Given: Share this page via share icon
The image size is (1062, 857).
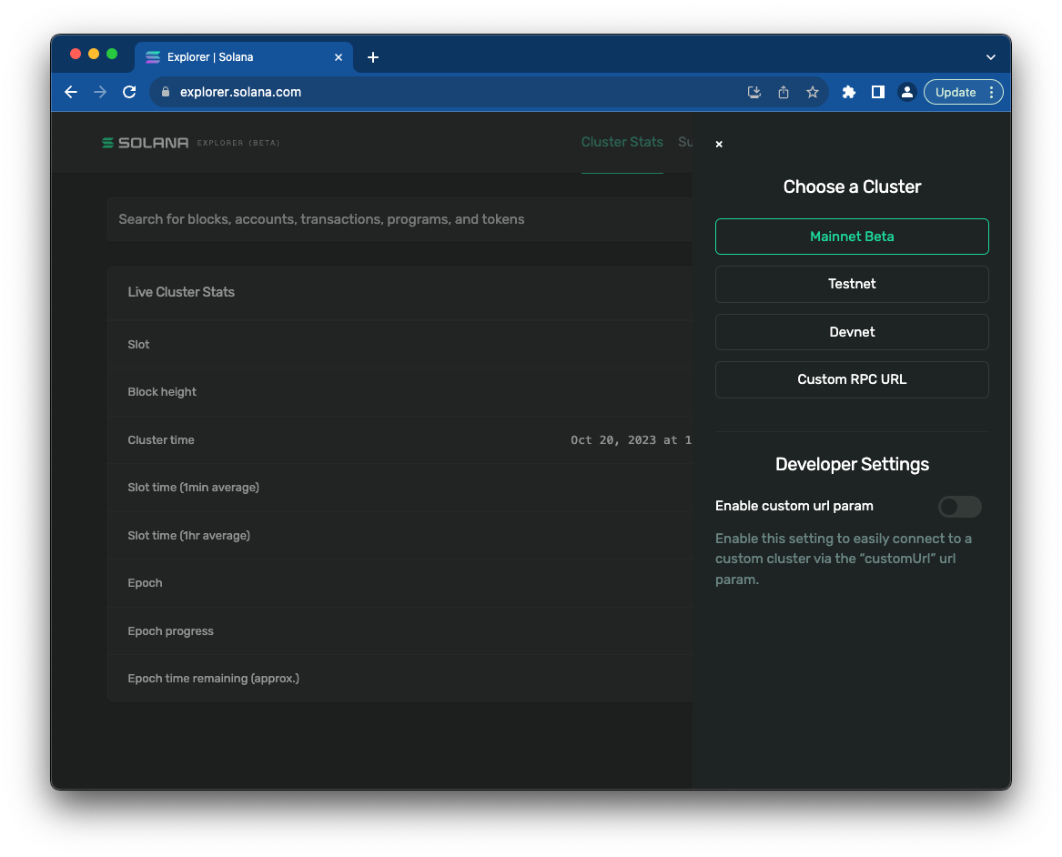Looking at the screenshot, I should [x=784, y=92].
